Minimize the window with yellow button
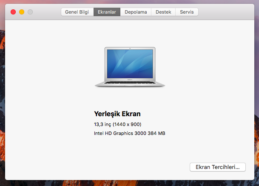 (x=22, y=12)
